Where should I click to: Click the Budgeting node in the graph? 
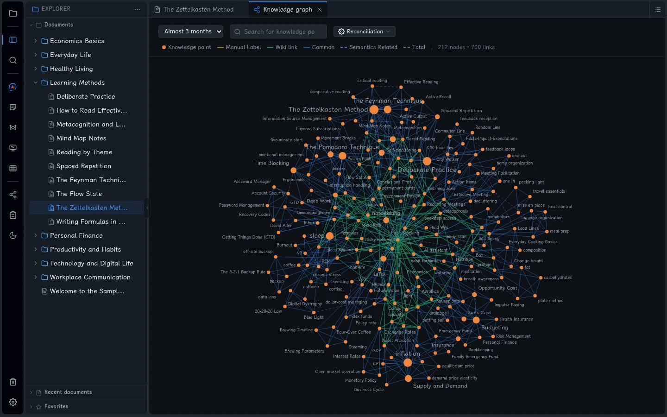coord(476,320)
